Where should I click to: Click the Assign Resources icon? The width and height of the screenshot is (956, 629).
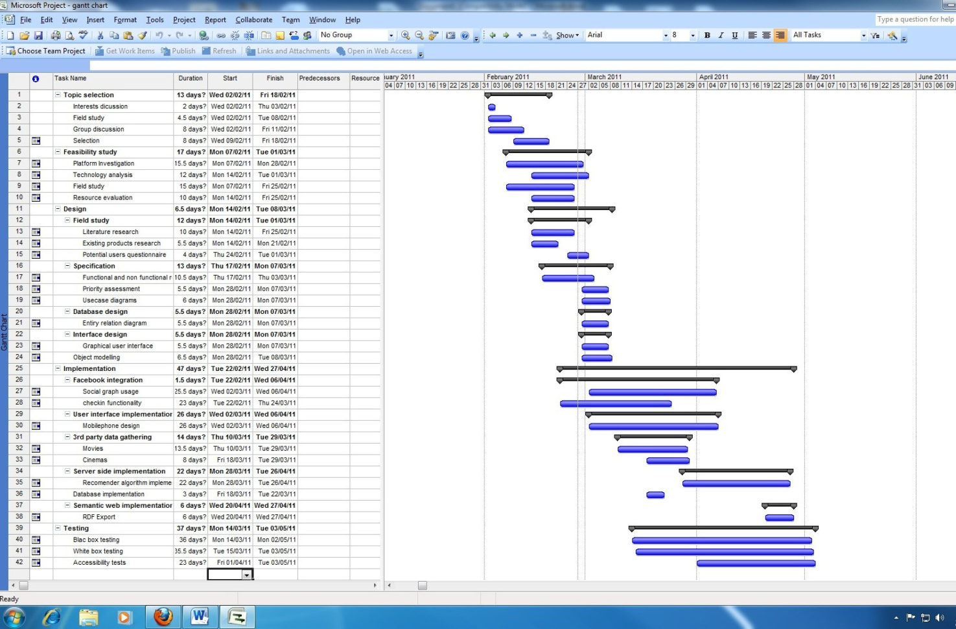coord(307,36)
